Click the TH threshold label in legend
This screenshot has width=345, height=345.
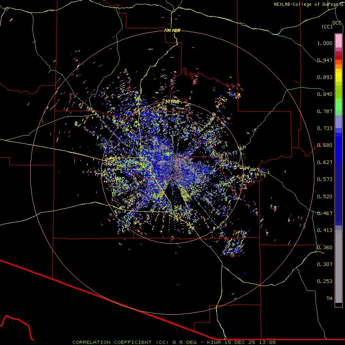tap(329, 299)
